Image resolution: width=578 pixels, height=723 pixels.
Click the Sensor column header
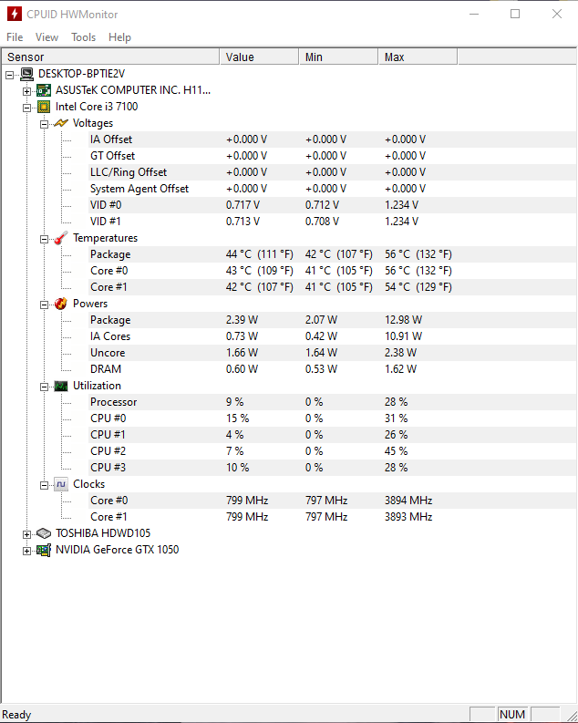point(110,57)
